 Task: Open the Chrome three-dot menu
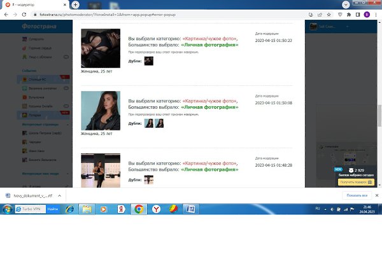[376, 14]
